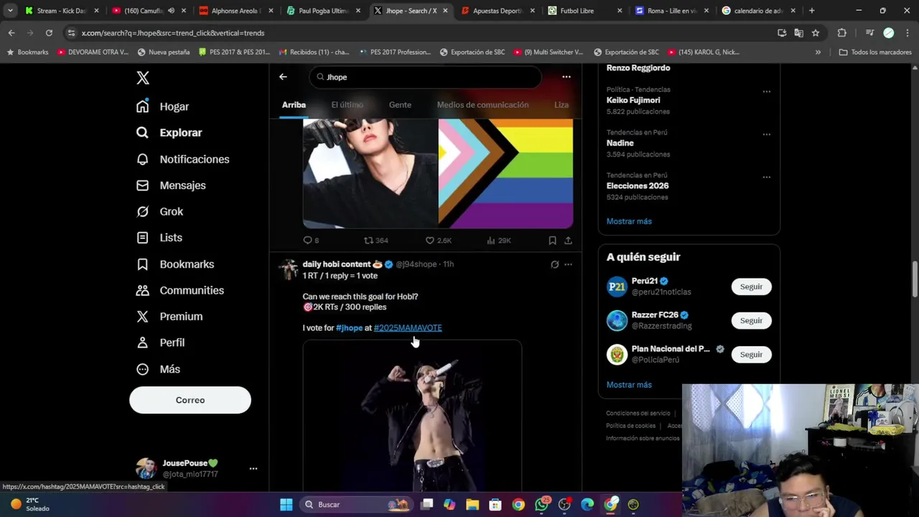
Task: Reload the page in Chrome toolbar
Action: click(x=49, y=33)
